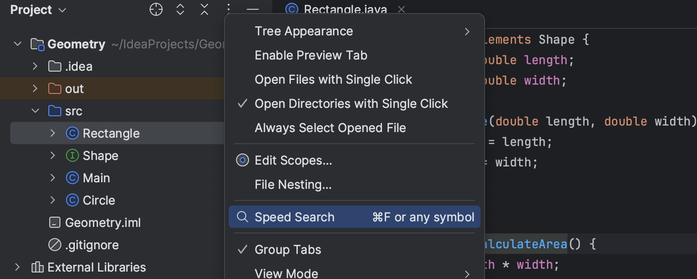The width and height of the screenshot is (697, 279).
Task: Open the Tree Appearance submenu
Action: pos(303,31)
